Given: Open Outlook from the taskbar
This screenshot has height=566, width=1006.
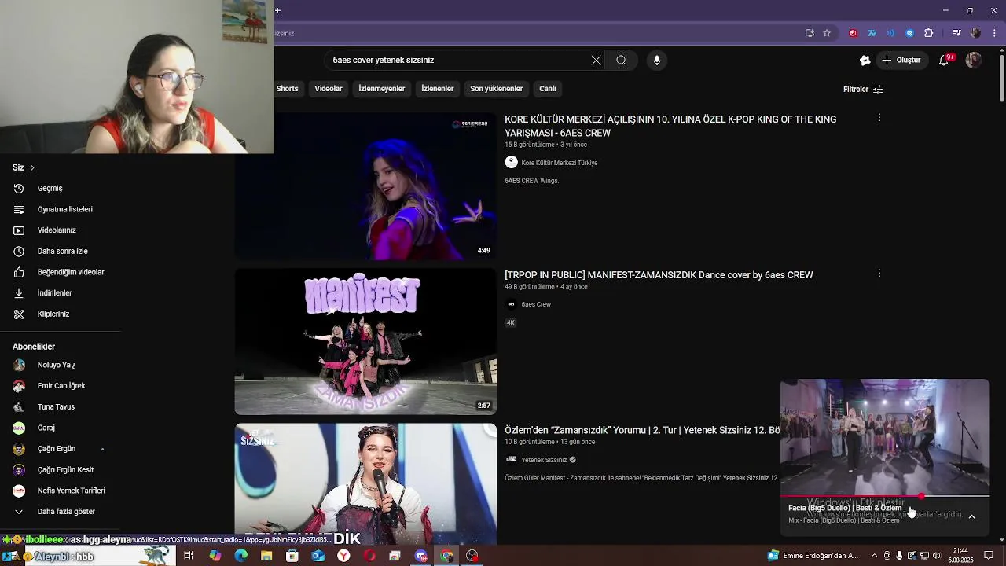Looking at the screenshot, I should pos(318,556).
